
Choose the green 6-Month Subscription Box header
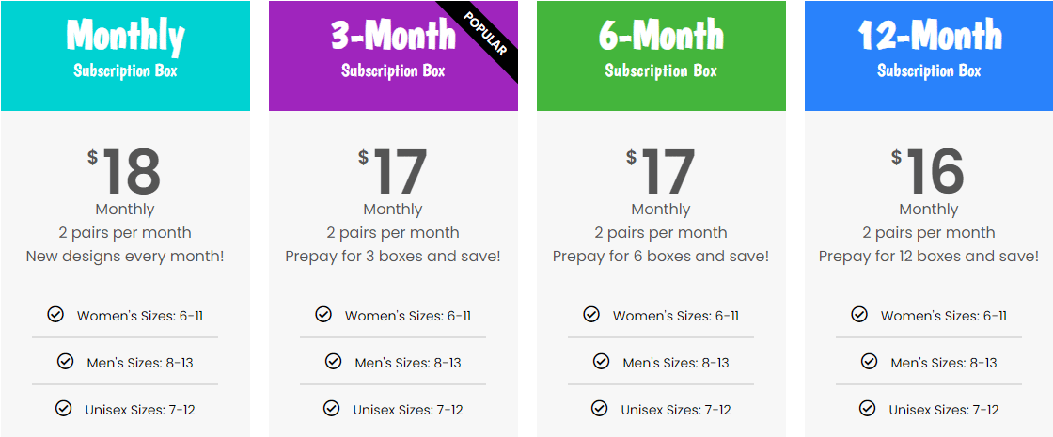pos(661,55)
